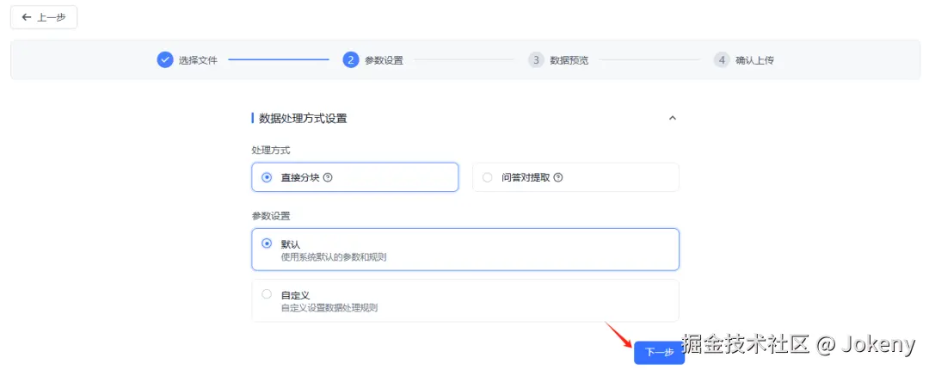
Task: Jump to the 确认上传 step label
Action: click(754, 60)
